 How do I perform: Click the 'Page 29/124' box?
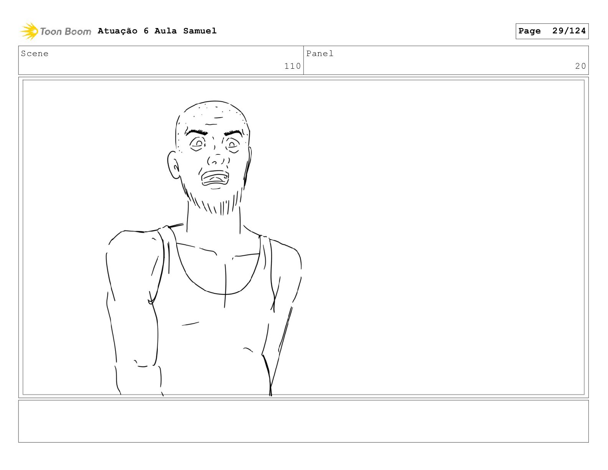pos(552,31)
